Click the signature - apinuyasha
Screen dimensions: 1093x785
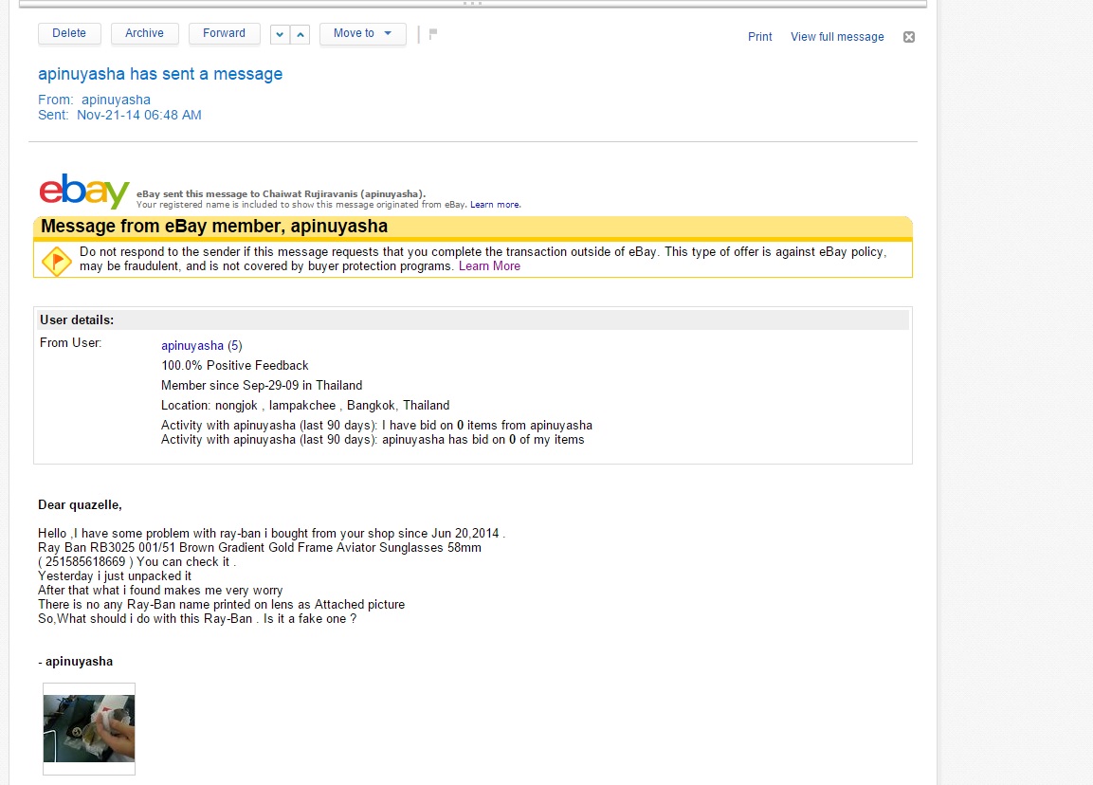click(x=75, y=662)
